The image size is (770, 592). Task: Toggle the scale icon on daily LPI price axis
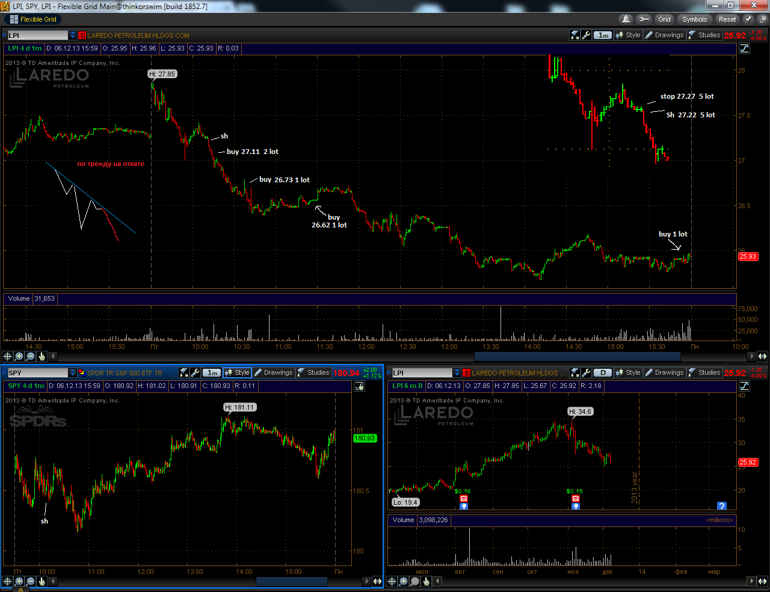(x=745, y=386)
